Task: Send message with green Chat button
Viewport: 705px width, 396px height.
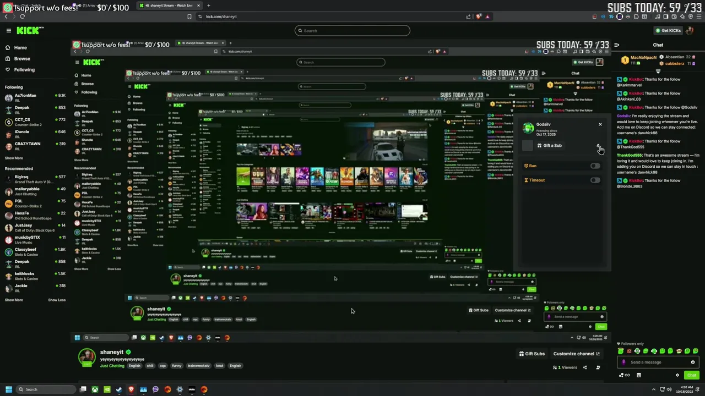Action: [x=692, y=375]
